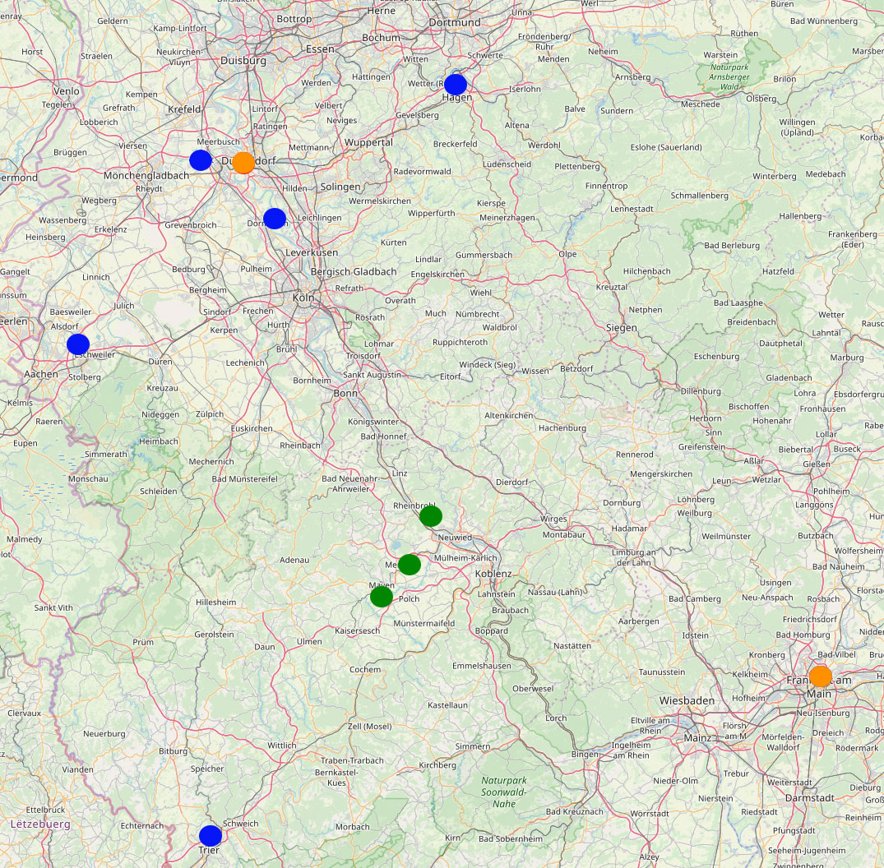Select the blue marker at Trier
This screenshot has height=868, width=884.
click(211, 835)
